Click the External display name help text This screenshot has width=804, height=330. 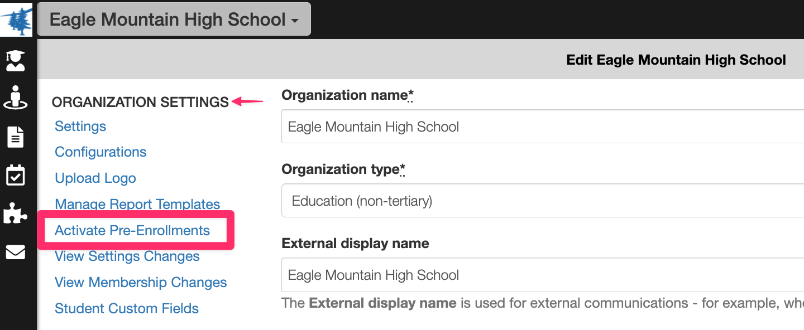tap(543, 304)
